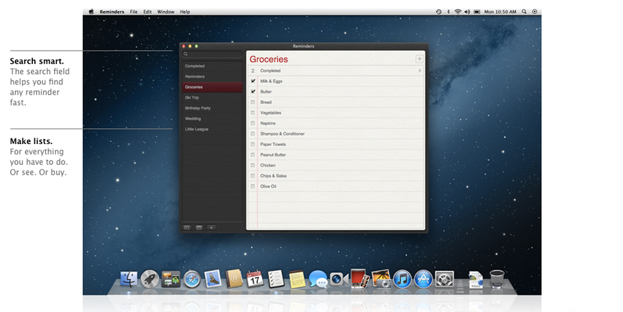623x312 pixels.
Task: Open iPhoto from the dock
Action: pyautogui.click(x=381, y=278)
